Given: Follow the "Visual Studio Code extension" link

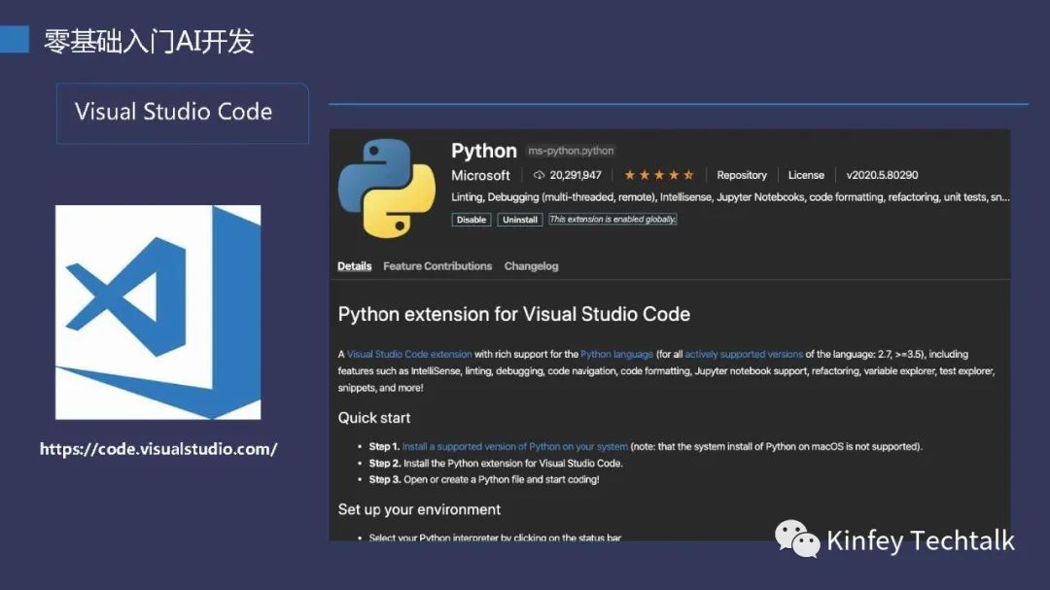Looking at the screenshot, I should click(409, 354).
